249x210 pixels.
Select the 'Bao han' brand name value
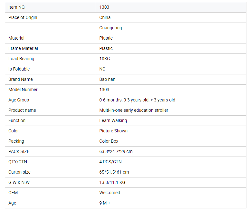coord(107,79)
